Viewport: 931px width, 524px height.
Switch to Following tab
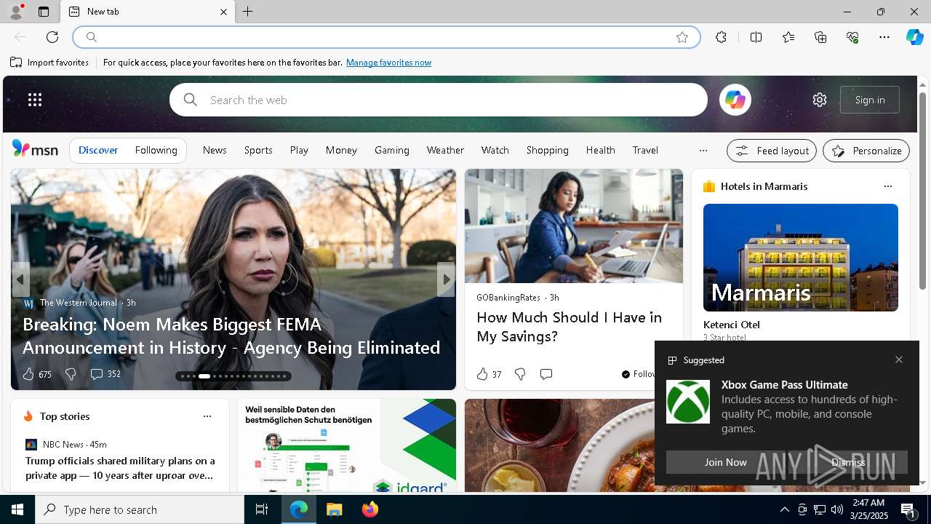[x=156, y=150]
